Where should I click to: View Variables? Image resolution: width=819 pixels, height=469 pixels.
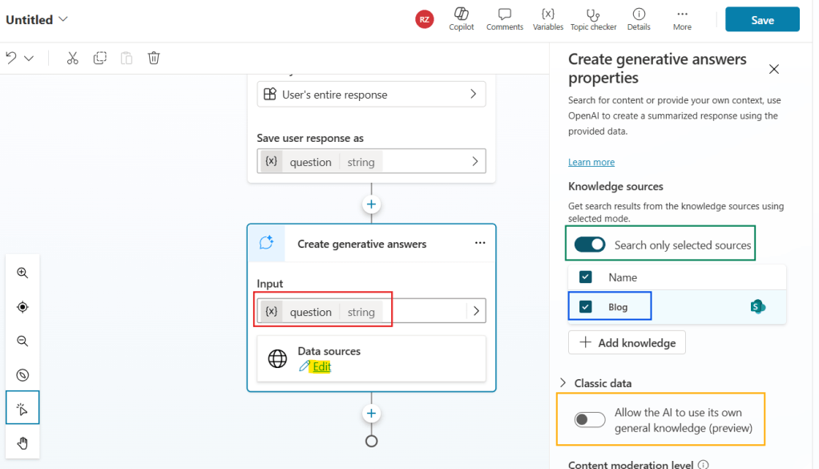[548, 19]
